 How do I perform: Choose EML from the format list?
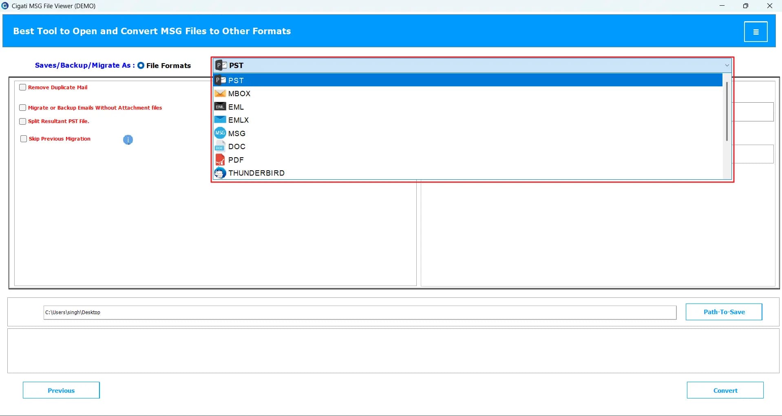point(468,107)
